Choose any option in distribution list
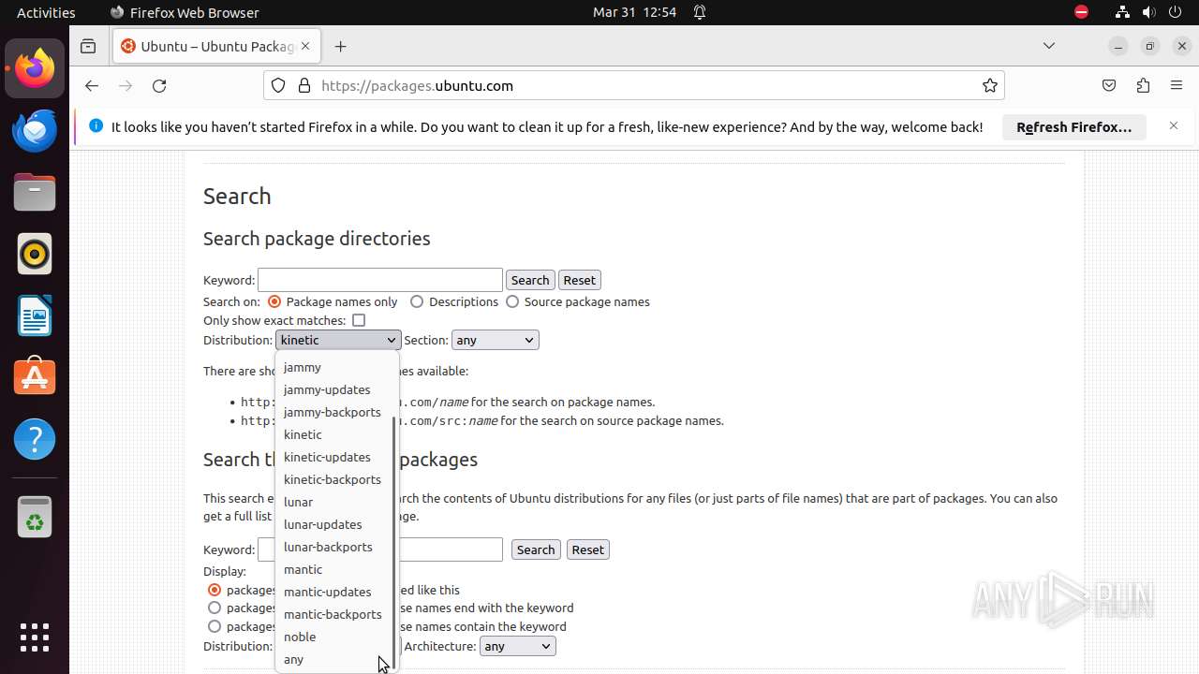 pos(334,659)
